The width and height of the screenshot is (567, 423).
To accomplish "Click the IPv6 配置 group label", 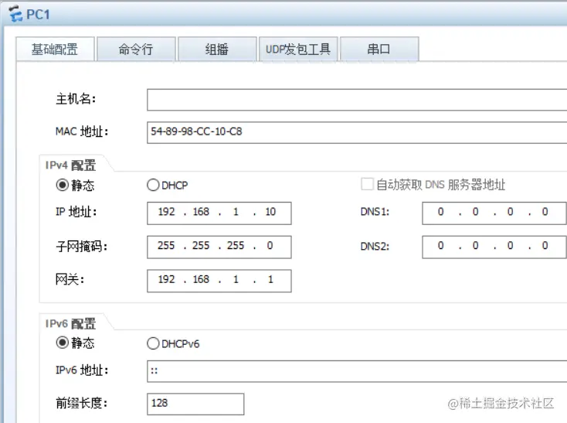I will coord(70,323).
